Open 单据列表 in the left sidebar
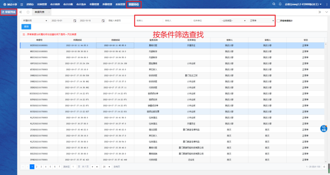This screenshot has height=175, width=330. 9,12
